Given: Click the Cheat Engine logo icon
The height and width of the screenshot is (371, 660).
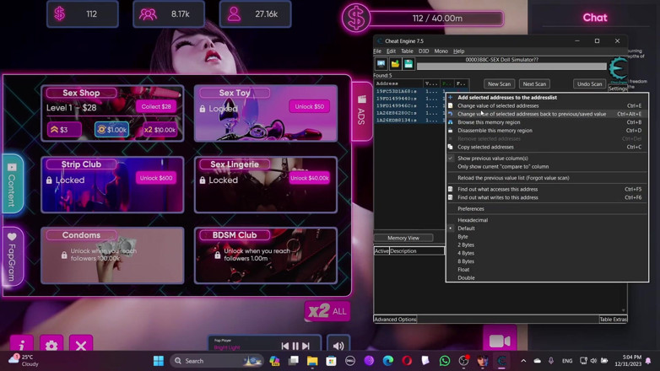Looking at the screenshot, I should 618,68.
